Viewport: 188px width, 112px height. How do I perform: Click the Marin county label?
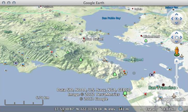tap(8, 32)
